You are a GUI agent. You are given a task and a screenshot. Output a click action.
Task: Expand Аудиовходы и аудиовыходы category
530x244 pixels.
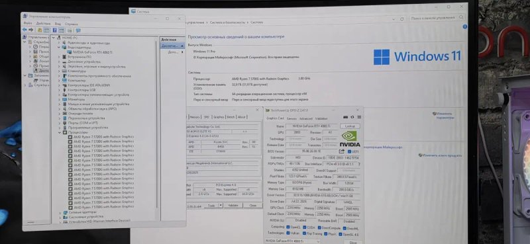(x=59, y=43)
